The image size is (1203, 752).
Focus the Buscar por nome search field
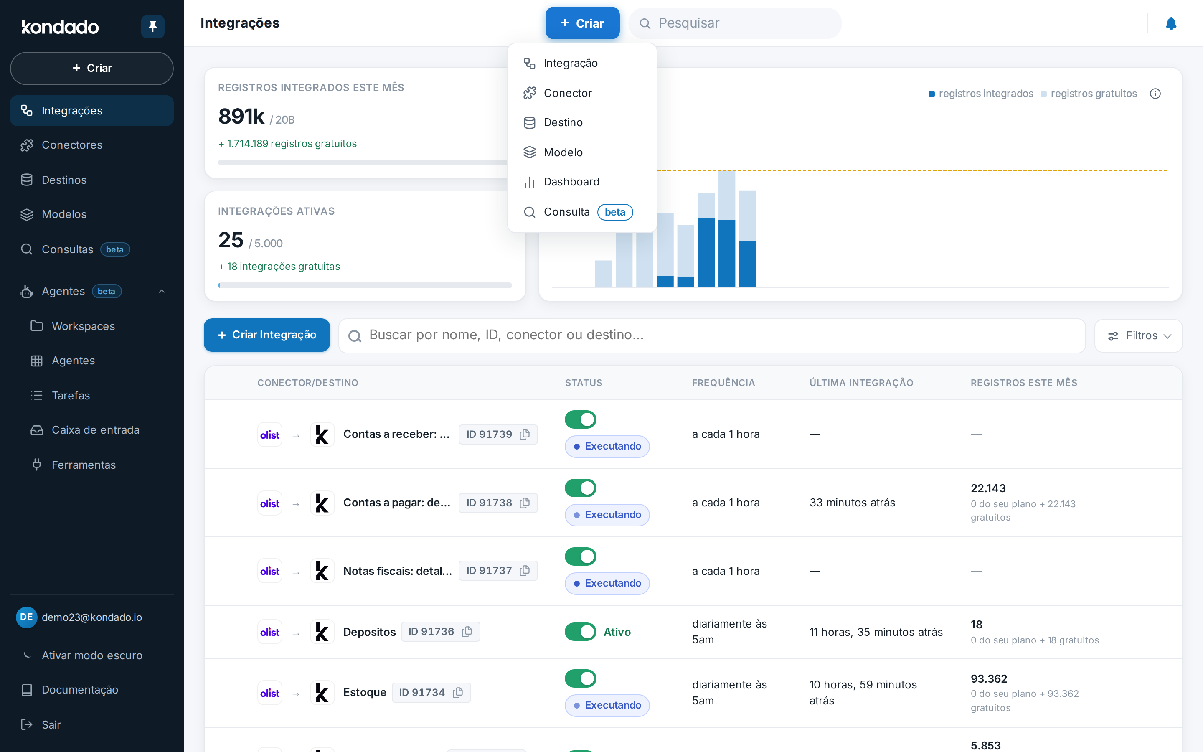pyautogui.click(x=712, y=336)
